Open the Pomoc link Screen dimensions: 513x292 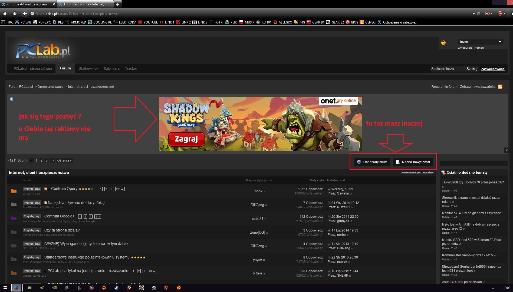pos(479,48)
